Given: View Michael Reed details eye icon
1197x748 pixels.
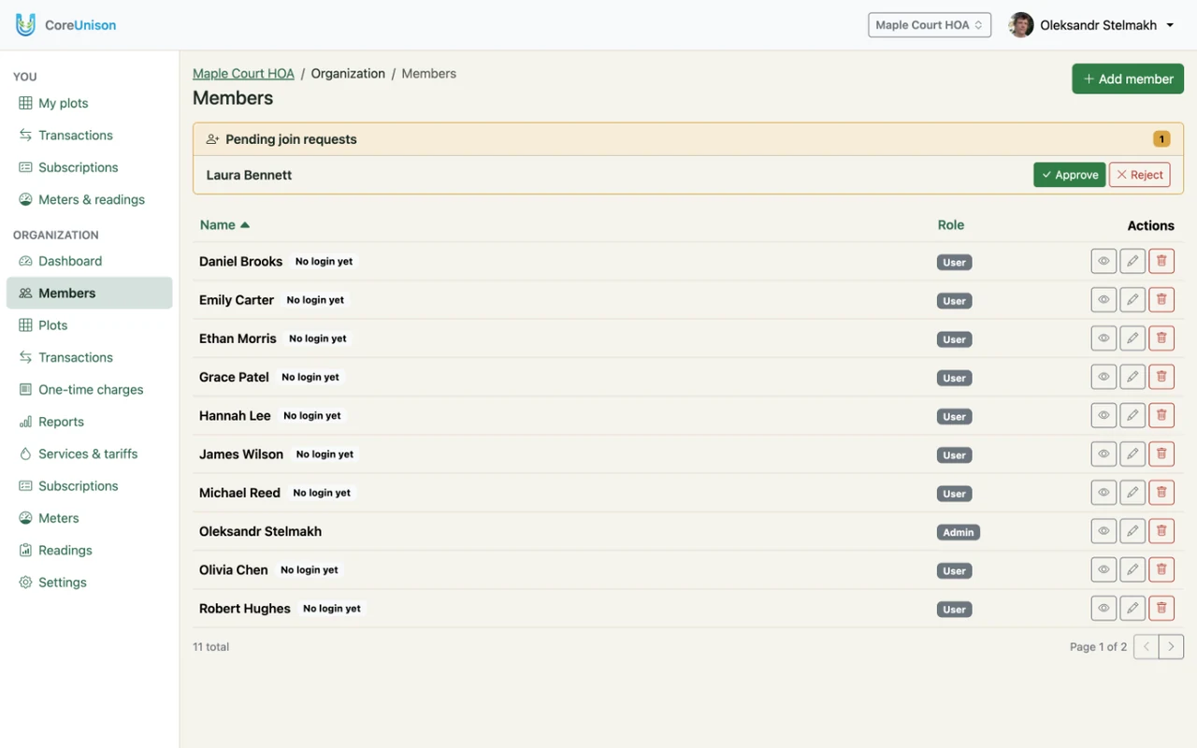Looking at the screenshot, I should coord(1103,493).
